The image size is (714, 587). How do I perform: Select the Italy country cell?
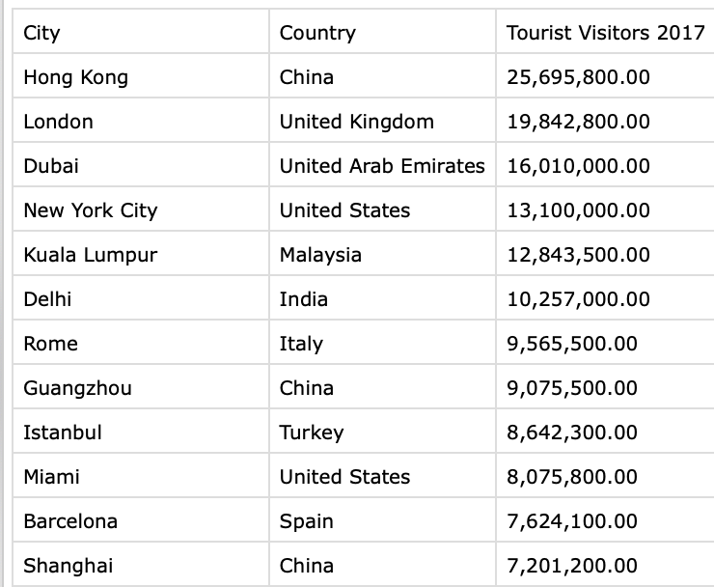click(301, 344)
